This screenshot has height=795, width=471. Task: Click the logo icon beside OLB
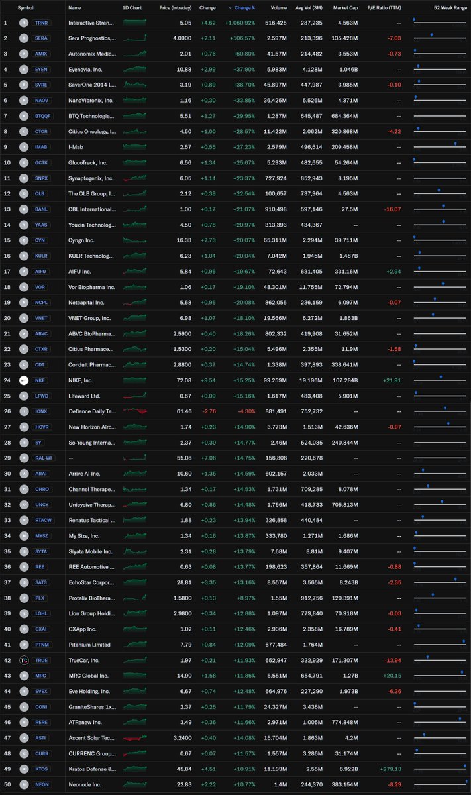24,193
